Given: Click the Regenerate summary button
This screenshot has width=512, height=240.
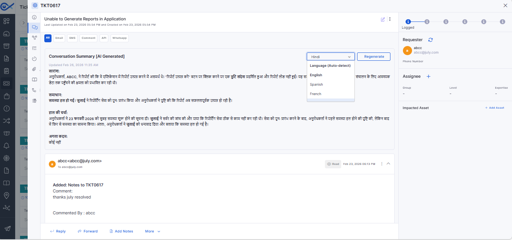Looking at the screenshot, I should tap(374, 57).
